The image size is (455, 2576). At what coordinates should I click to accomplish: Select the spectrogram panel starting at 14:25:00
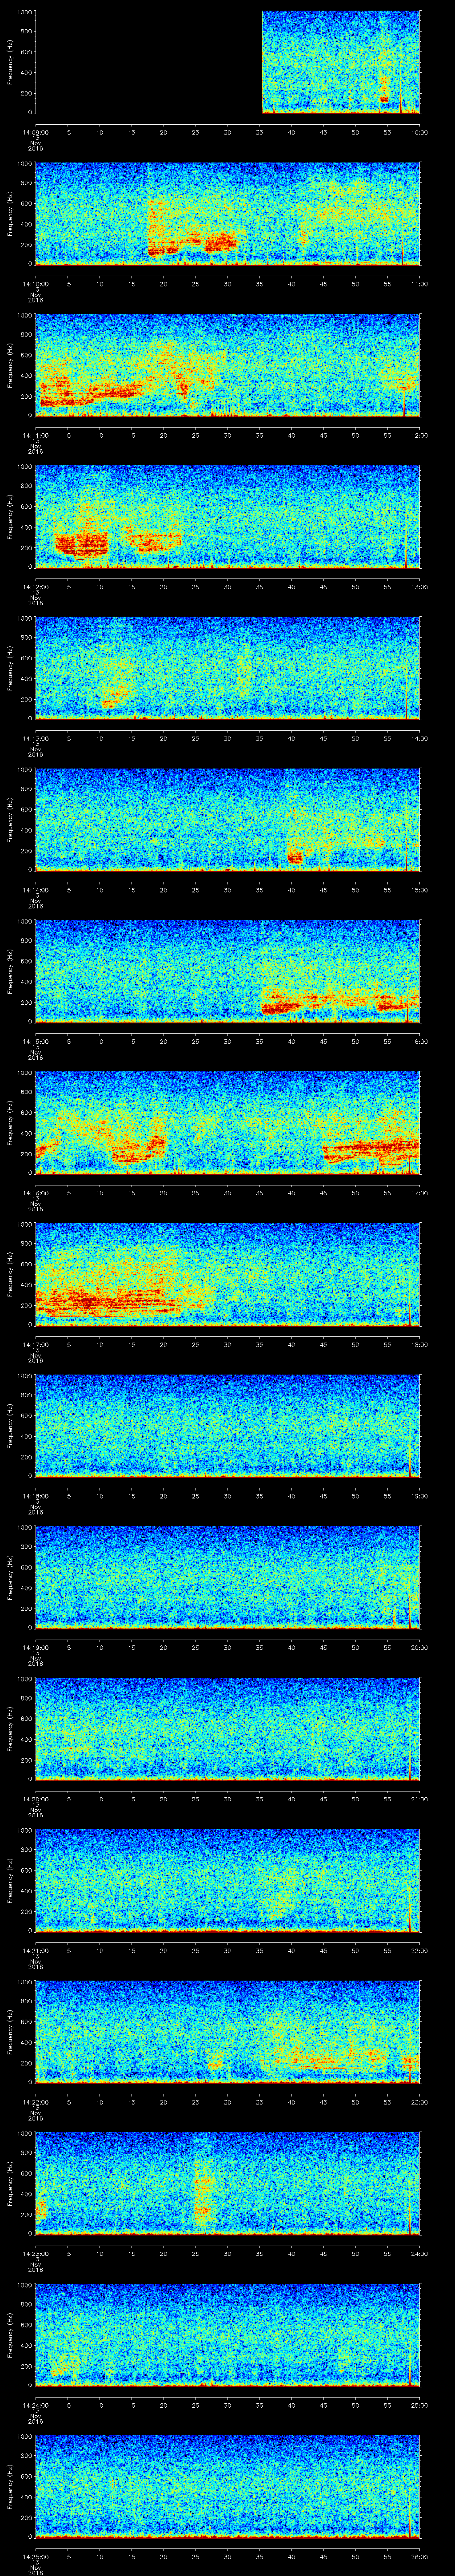pos(228,2486)
